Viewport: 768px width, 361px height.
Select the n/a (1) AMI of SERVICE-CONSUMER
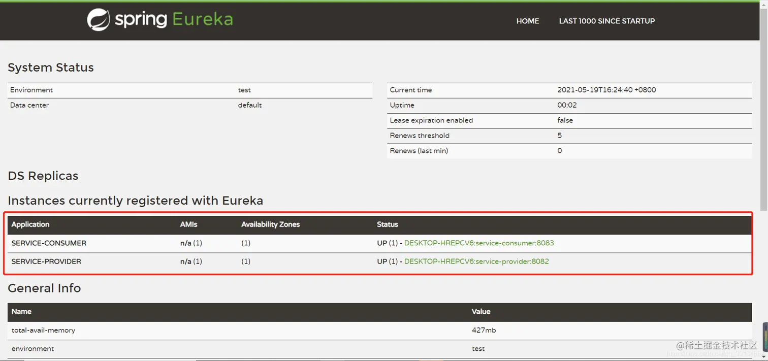191,243
